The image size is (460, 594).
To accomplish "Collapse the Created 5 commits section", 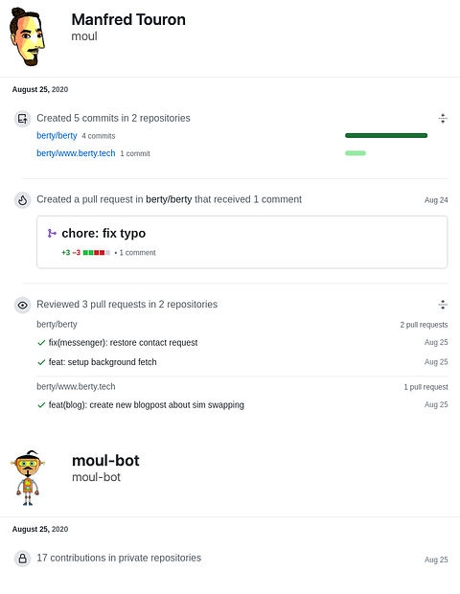I will click(443, 119).
